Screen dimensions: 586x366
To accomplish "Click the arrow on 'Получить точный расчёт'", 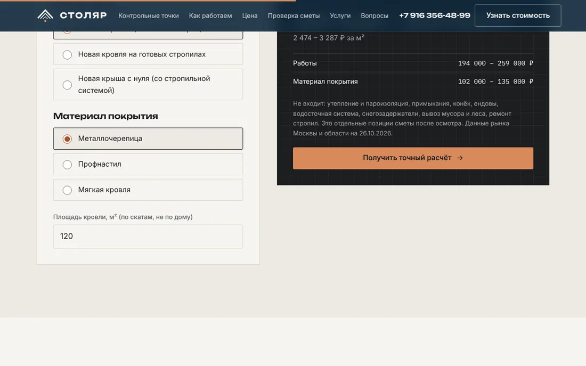I will tap(460, 158).
